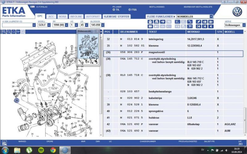
Task: Switch to the INFOLINE tab
Action: coord(75,16)
